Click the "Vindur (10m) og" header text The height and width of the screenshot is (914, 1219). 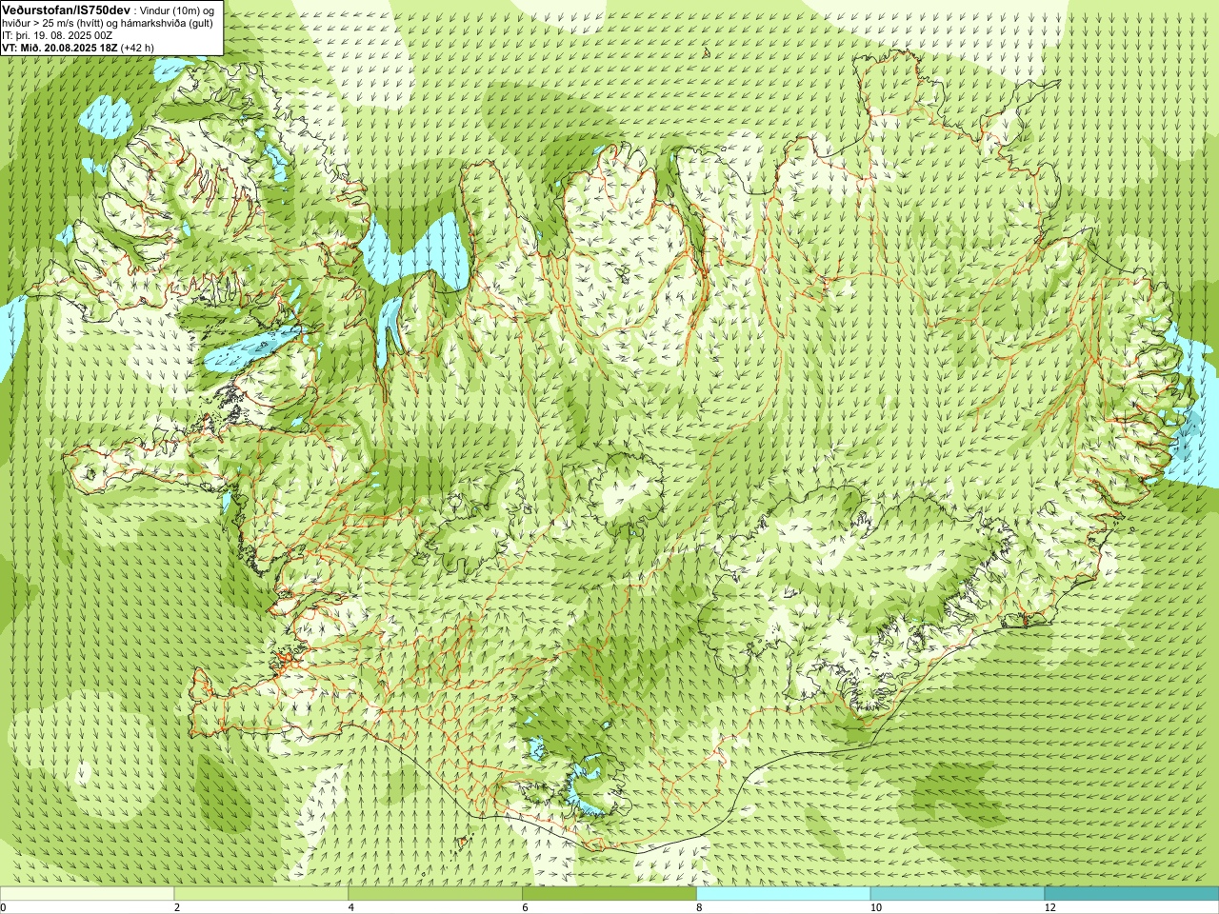coord(177,10)
